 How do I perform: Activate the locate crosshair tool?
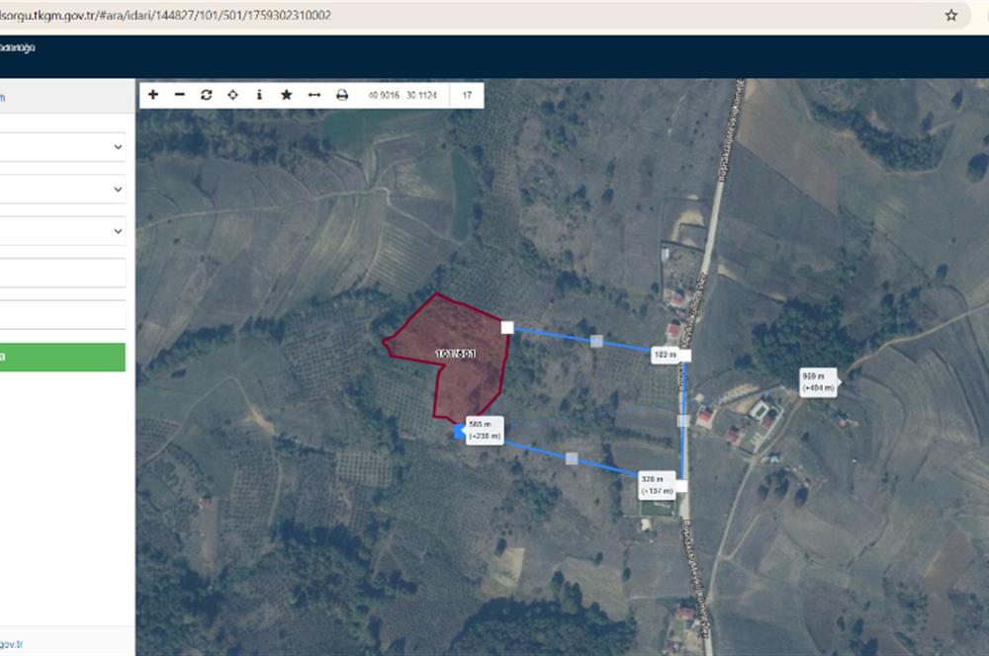click(232, 95)
